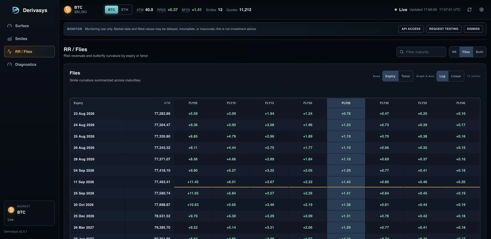This screenshot has height=239, width=491.
Task: Open settings gear icon
Action: pos(482,10)
